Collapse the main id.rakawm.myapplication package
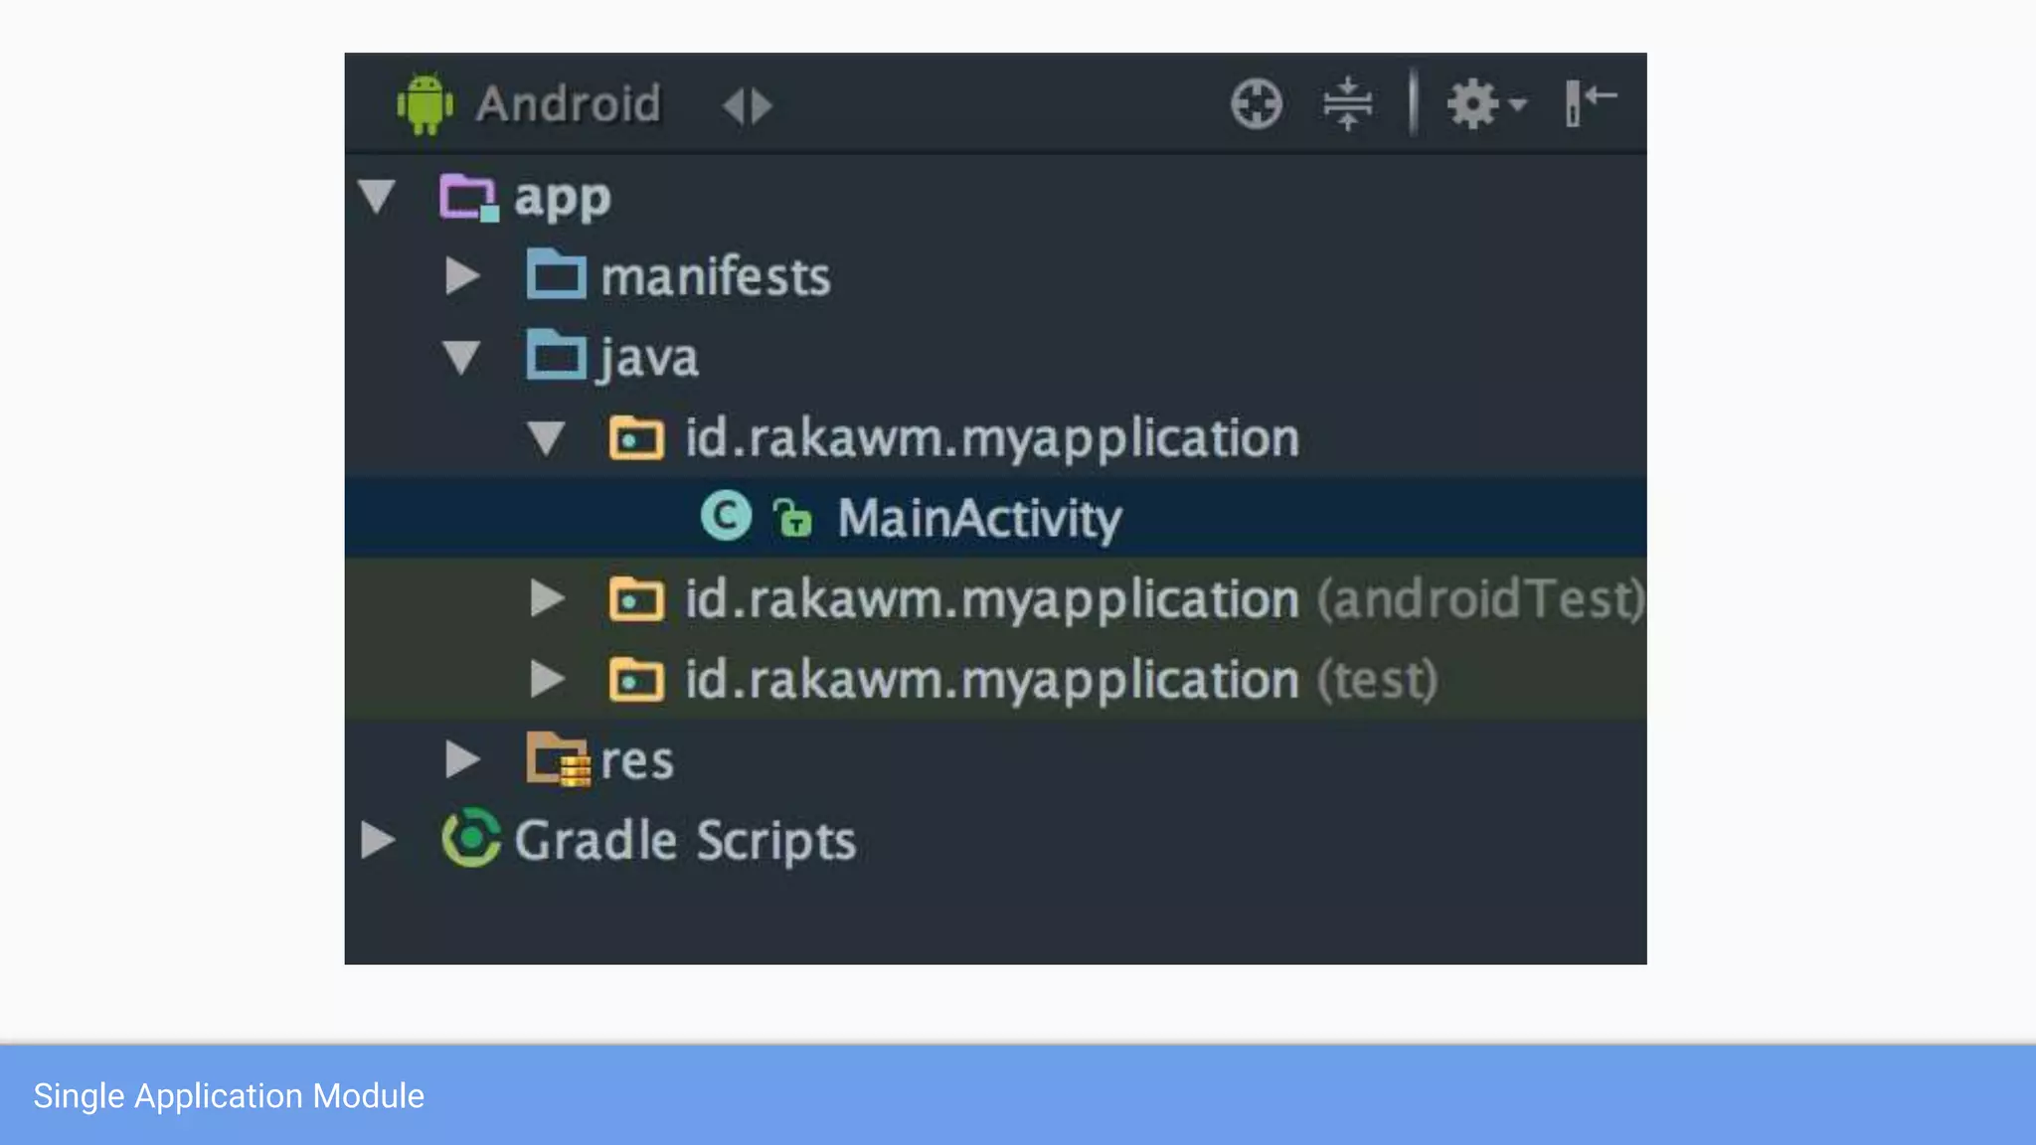Image resolution: width=2036 pixels, height=1145 pixels. [546, 438]
